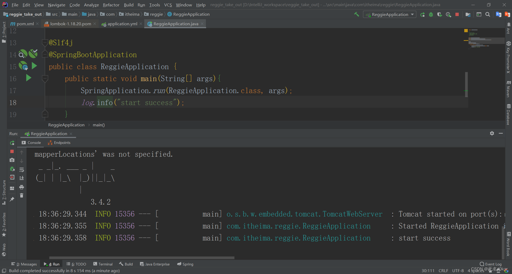Screen dimensions: 512x274
Task: Click the TomcatWebServer logger link in console
Action: 305,214
